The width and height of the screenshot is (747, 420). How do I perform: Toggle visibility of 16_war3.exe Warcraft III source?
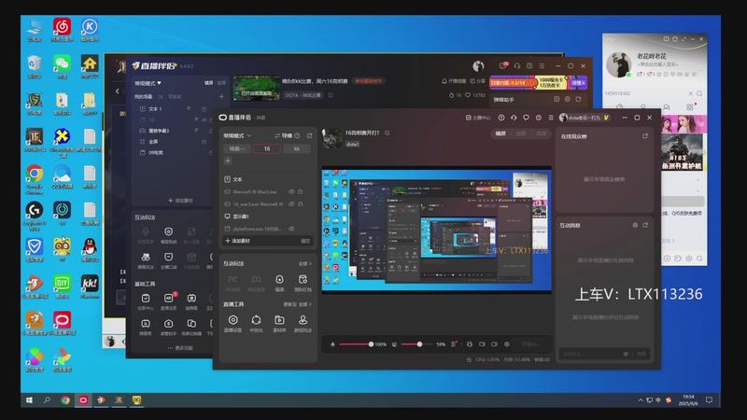tap(291, 203)
